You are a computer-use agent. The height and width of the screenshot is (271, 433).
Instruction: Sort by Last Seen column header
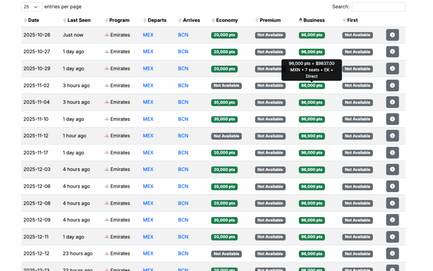(x=79, y=20)
